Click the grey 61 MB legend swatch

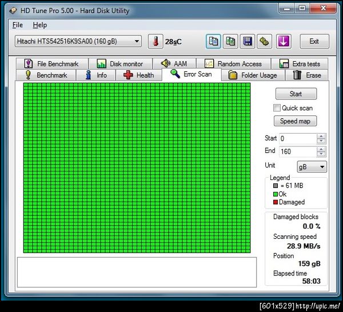[276, 186]
